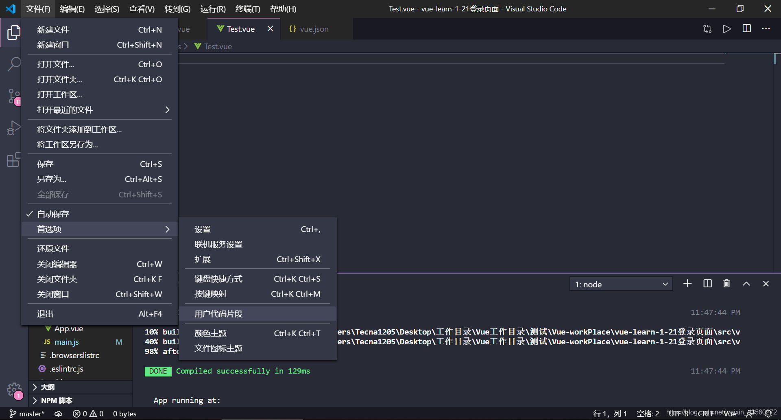Click the master branch status item
The image size is (781, 420).
tap(27, 413)
